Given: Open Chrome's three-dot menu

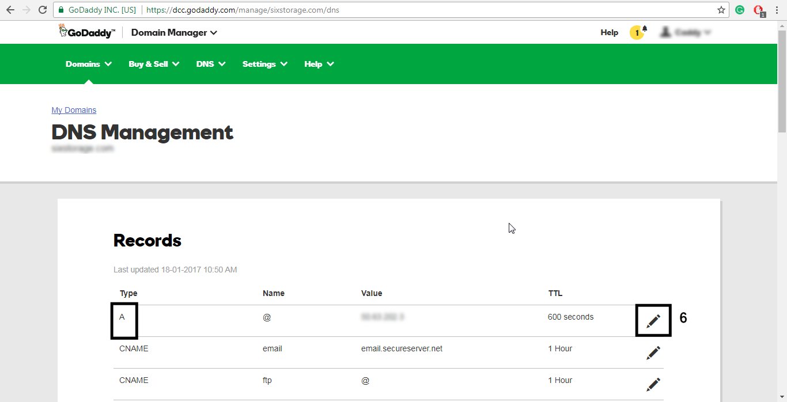Looking at the screenshot, I should click(x=778, y=10).
